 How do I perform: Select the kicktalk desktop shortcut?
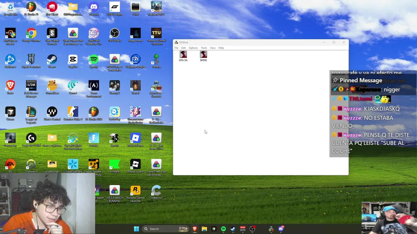(x=115, y=166)
